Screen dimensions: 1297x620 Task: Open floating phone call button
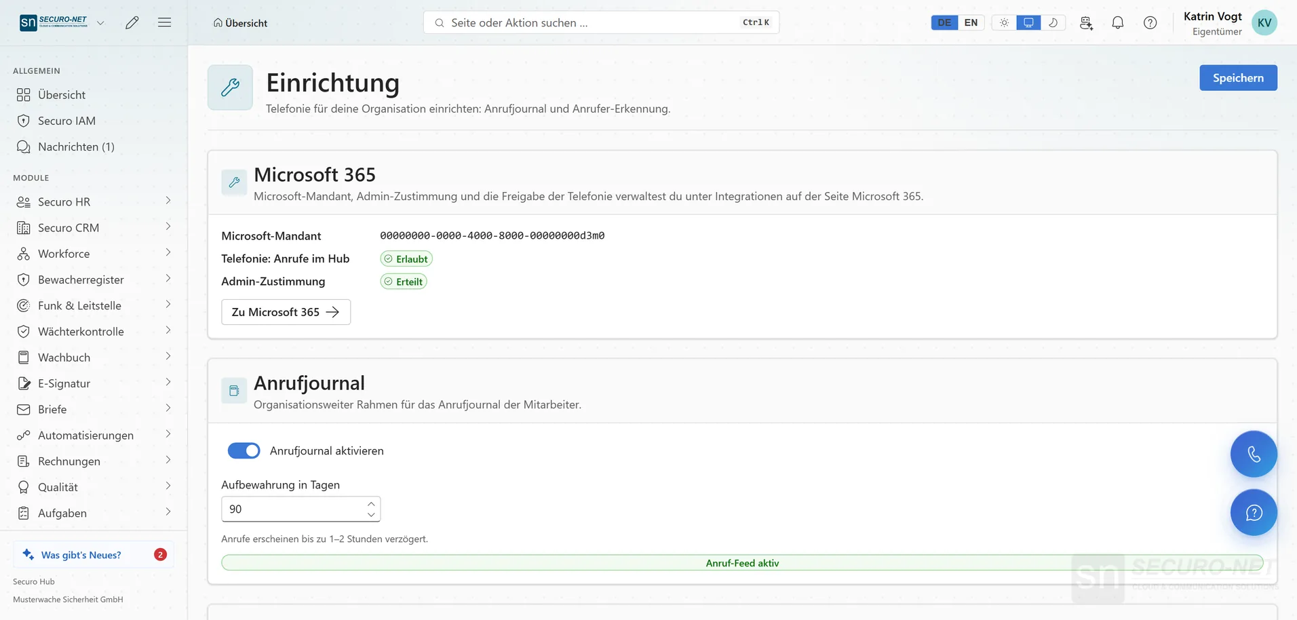tap(1254, 454)
